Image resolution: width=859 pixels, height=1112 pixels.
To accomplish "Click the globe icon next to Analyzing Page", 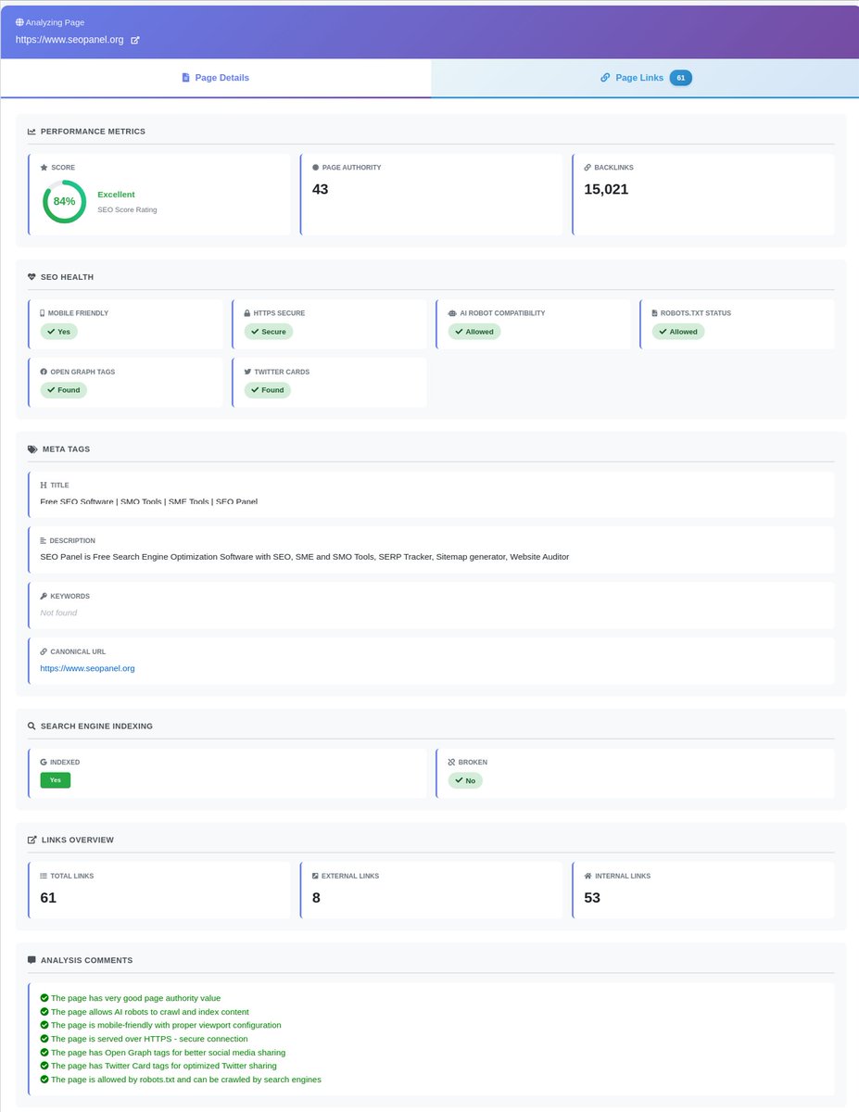I will [x=19, y=21].
